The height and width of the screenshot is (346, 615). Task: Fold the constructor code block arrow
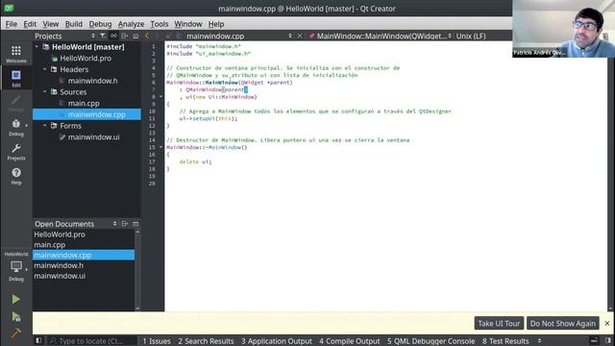[x=160, y=96]
